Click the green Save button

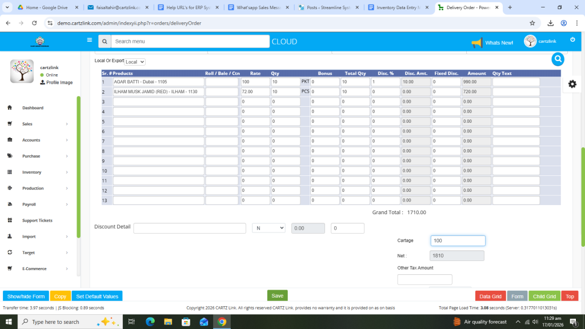(277, 295)
